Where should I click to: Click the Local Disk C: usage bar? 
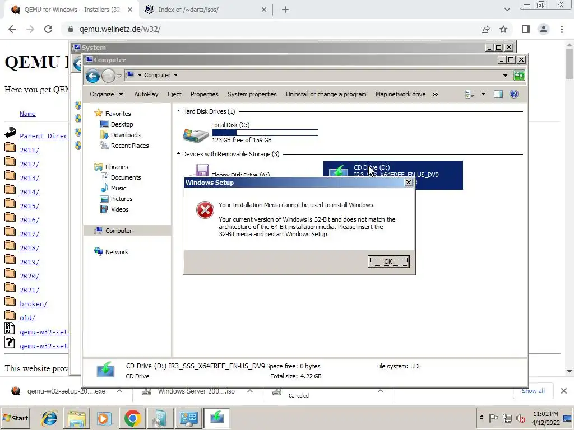[x=265, y=133]
